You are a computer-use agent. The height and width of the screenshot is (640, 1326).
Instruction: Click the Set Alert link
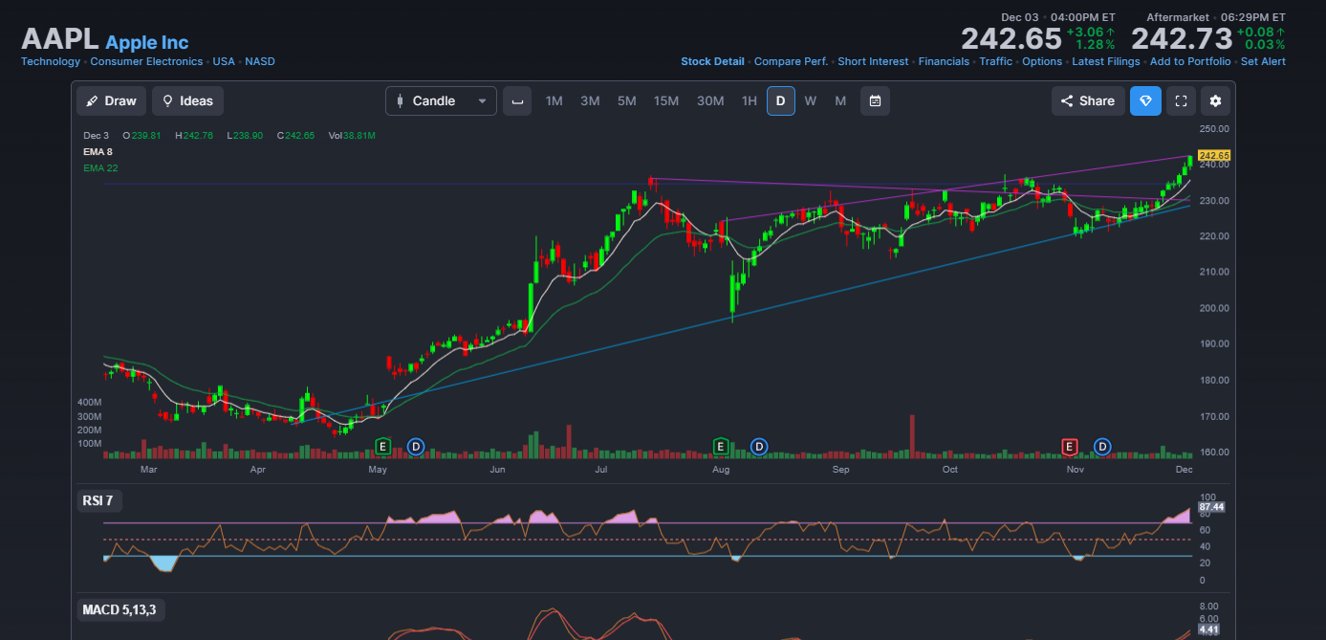(x=1263, y=61)
